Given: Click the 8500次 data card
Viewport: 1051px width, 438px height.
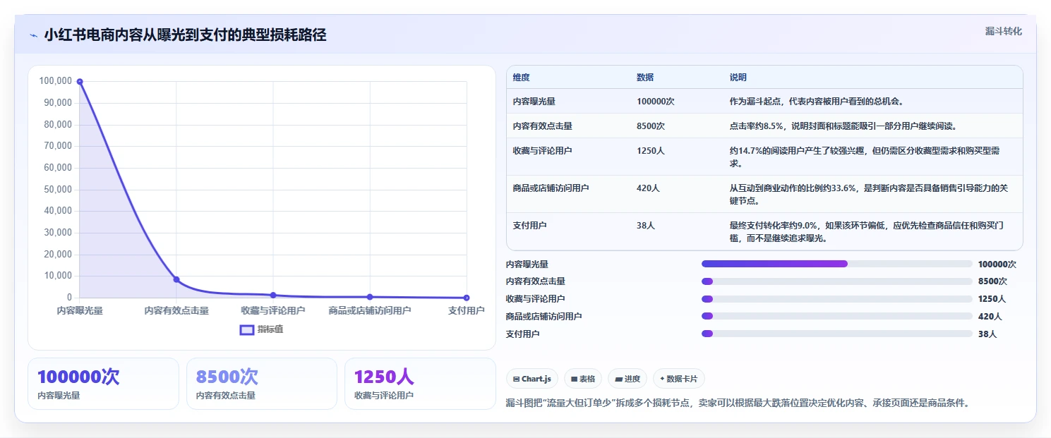Looking at the screenshot, I should [x=261, y=384].
